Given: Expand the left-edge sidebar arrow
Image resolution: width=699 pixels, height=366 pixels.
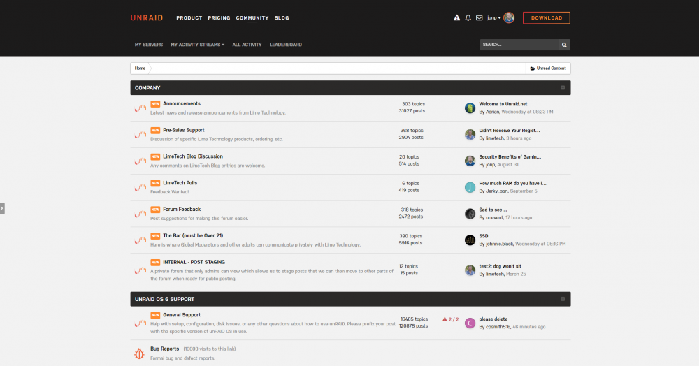Looking at the screenshot, I should click(2, 208).
